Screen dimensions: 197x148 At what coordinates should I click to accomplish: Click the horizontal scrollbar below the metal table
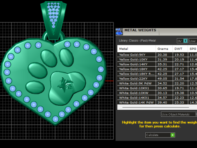[156, 107]
